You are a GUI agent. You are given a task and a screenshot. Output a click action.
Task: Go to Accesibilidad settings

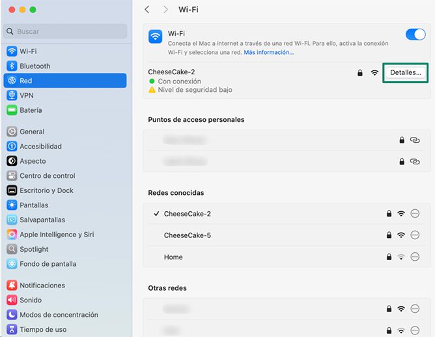coord(40,147)
